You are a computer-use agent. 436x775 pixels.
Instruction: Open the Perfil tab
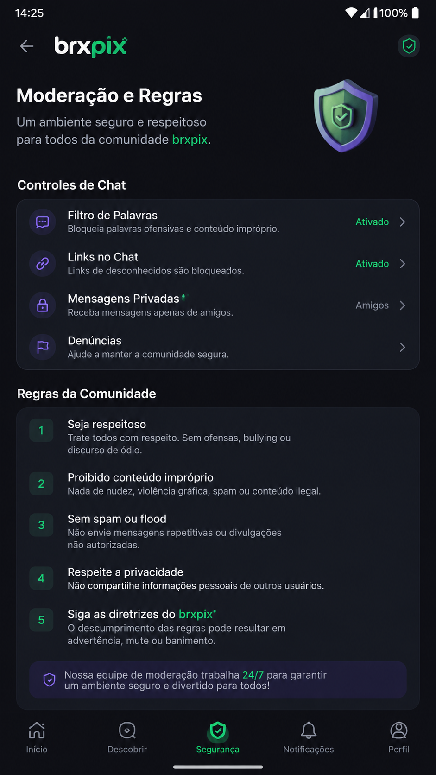399,737
